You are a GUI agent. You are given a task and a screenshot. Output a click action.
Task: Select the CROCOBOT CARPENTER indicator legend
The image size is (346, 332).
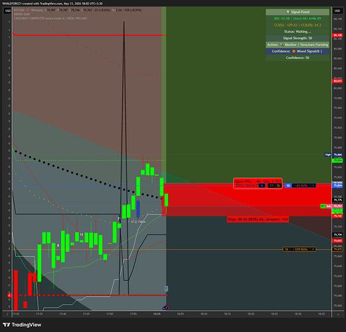click(x=50, y=19)
